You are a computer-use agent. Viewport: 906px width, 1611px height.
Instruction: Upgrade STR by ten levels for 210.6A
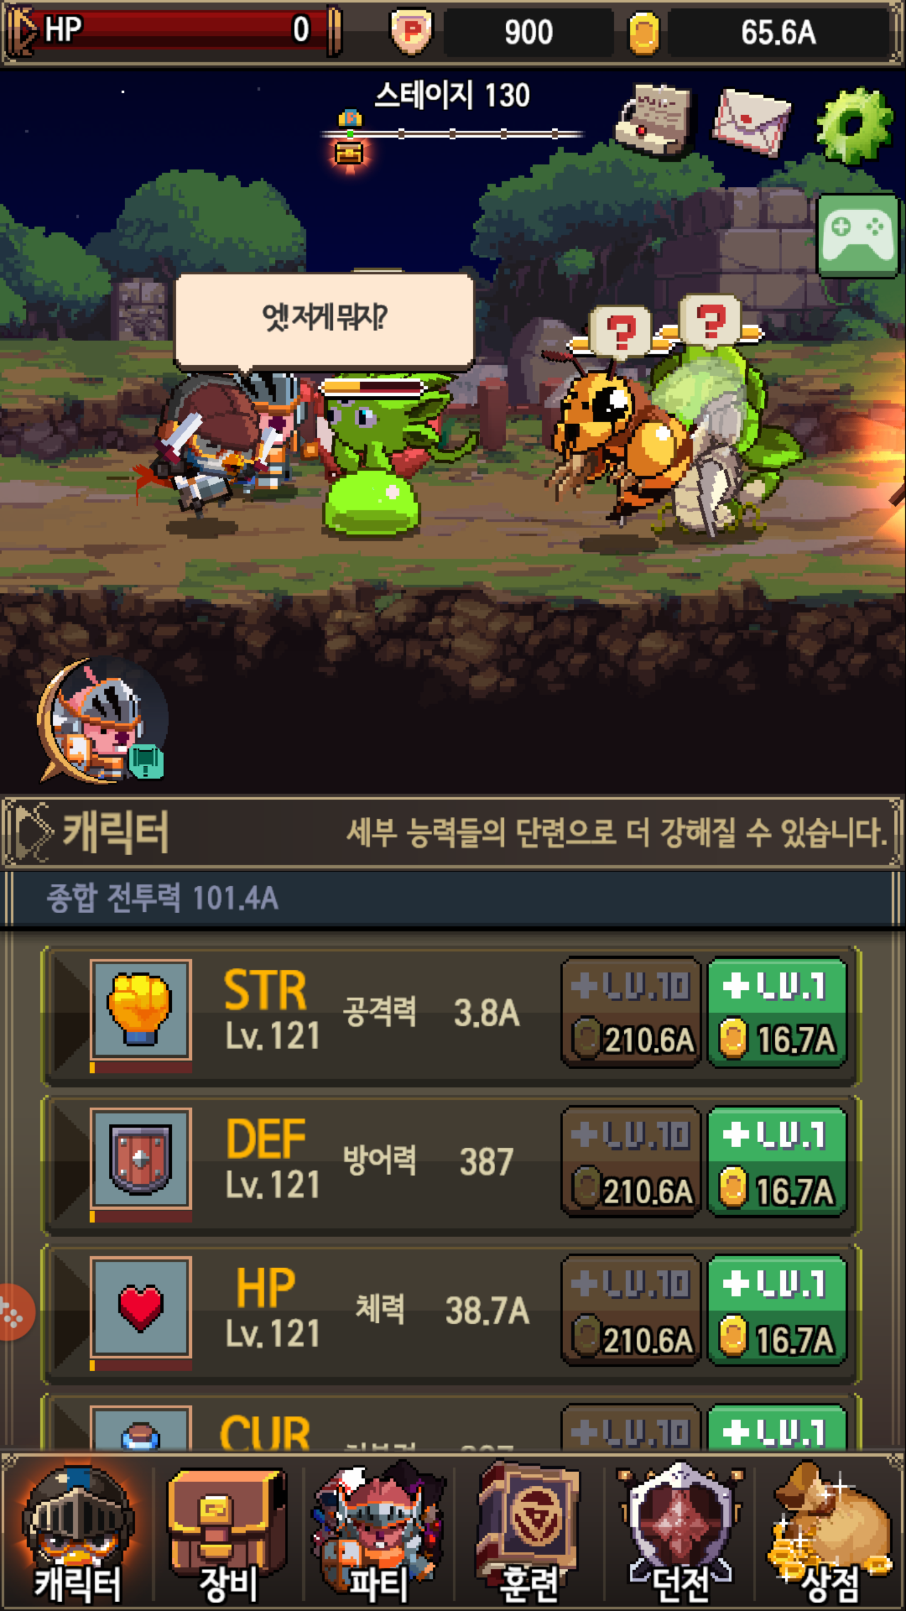point(631,1013)
